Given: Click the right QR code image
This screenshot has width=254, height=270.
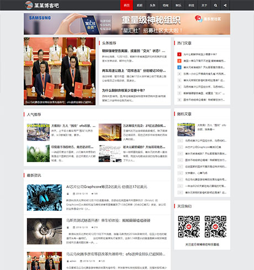Looking at the screenshot, I should [215, 226].
